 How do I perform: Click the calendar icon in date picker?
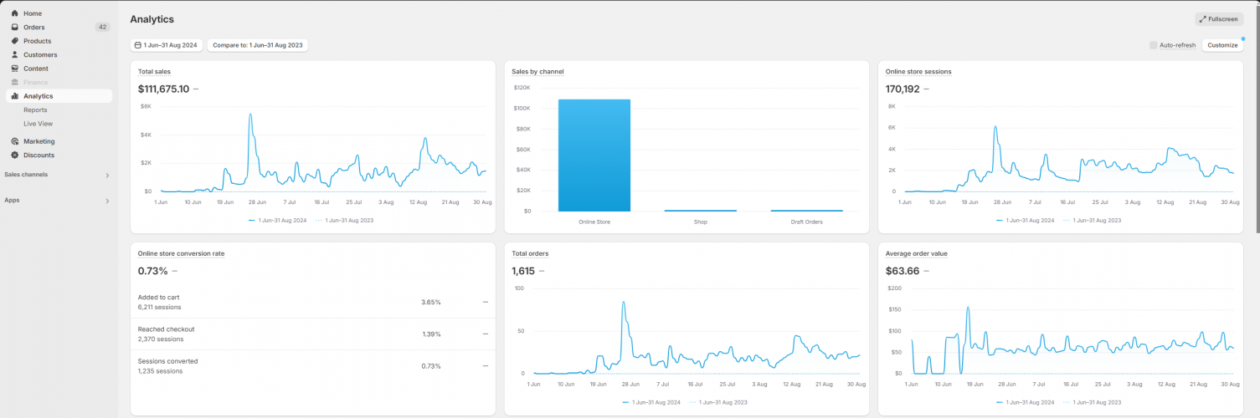138,45
